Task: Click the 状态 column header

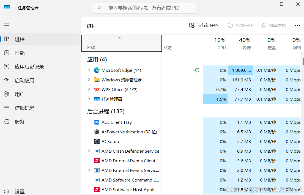Action: [182, 43]
